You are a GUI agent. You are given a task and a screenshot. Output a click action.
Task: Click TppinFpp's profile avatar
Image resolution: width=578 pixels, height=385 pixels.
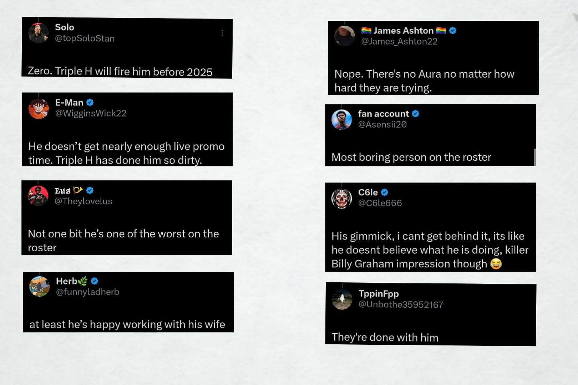(x=342, y=299)
